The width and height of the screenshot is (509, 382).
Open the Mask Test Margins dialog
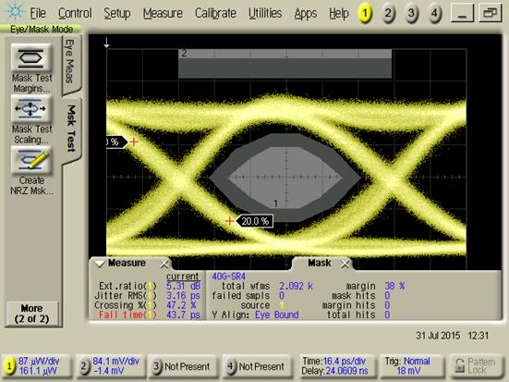[31, 58]
